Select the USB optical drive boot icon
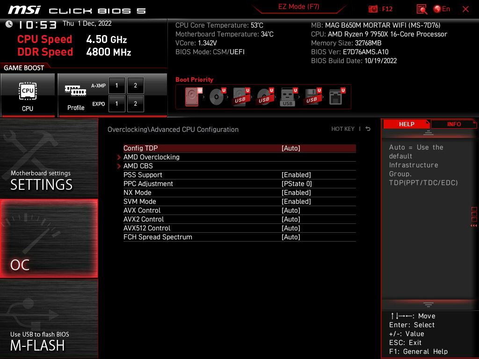The image size is (479, 359). [265, 97]
